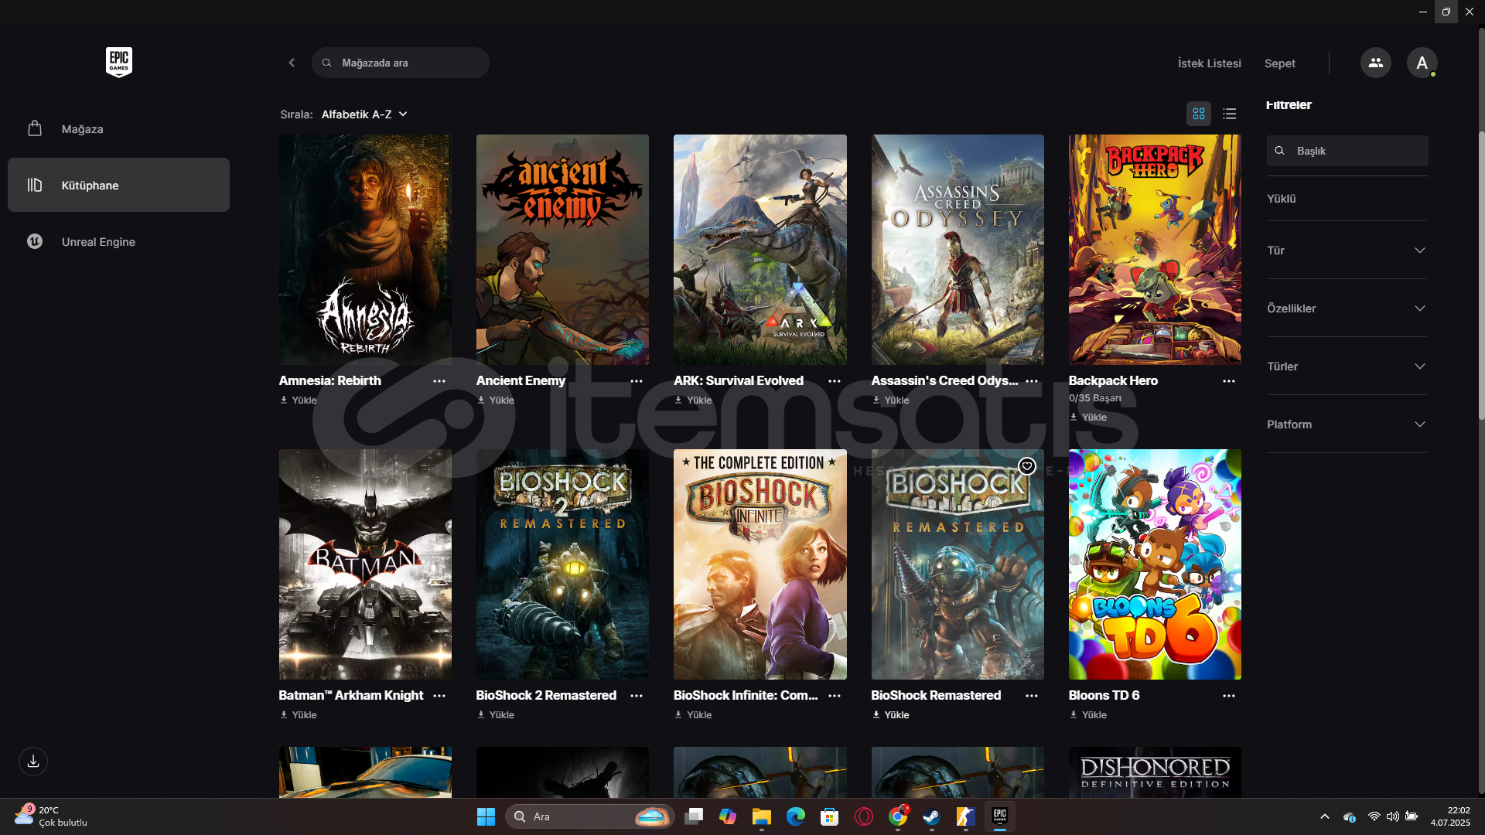Screen dimensions: 1485x835
Task: Open options menu for ARK: Survival Evolved
Action: [x=835, y=381]
